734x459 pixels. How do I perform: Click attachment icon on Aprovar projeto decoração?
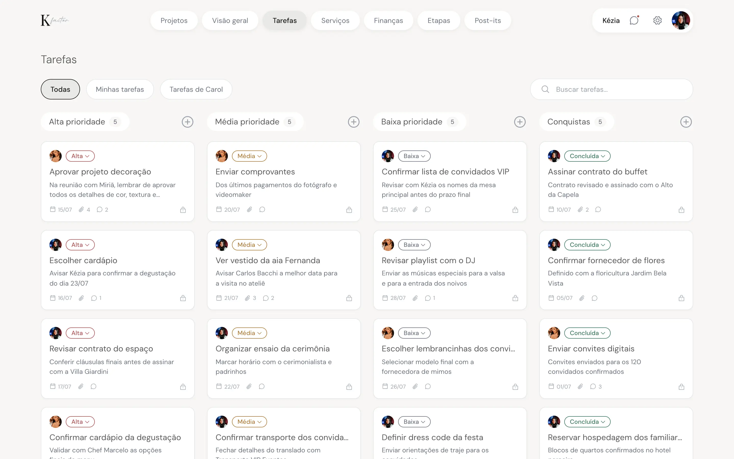click(81, 209)
